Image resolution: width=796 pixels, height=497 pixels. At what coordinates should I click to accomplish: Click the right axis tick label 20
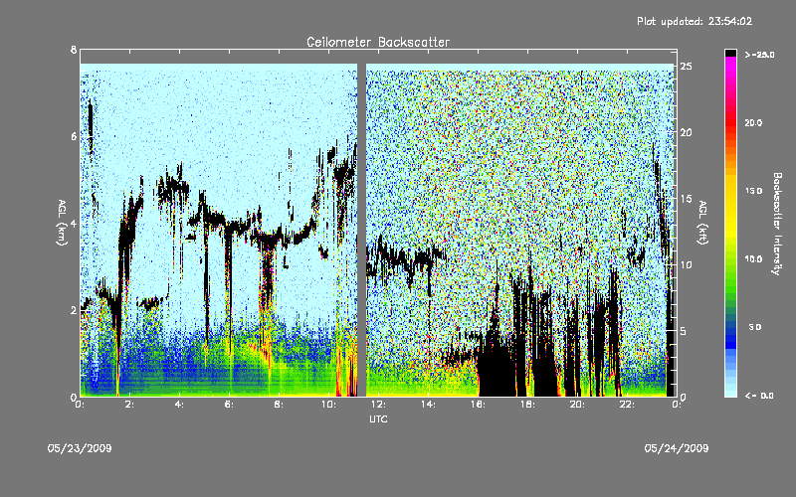click(x=686, y=132)
